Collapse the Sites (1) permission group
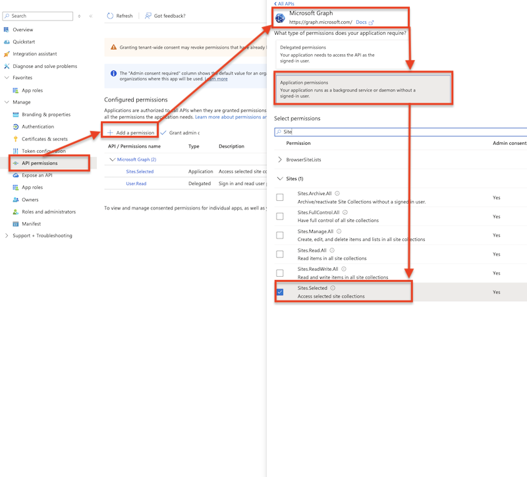Image resolution: width=527 pixels, height=477 pixels. (x=280, y=179)
